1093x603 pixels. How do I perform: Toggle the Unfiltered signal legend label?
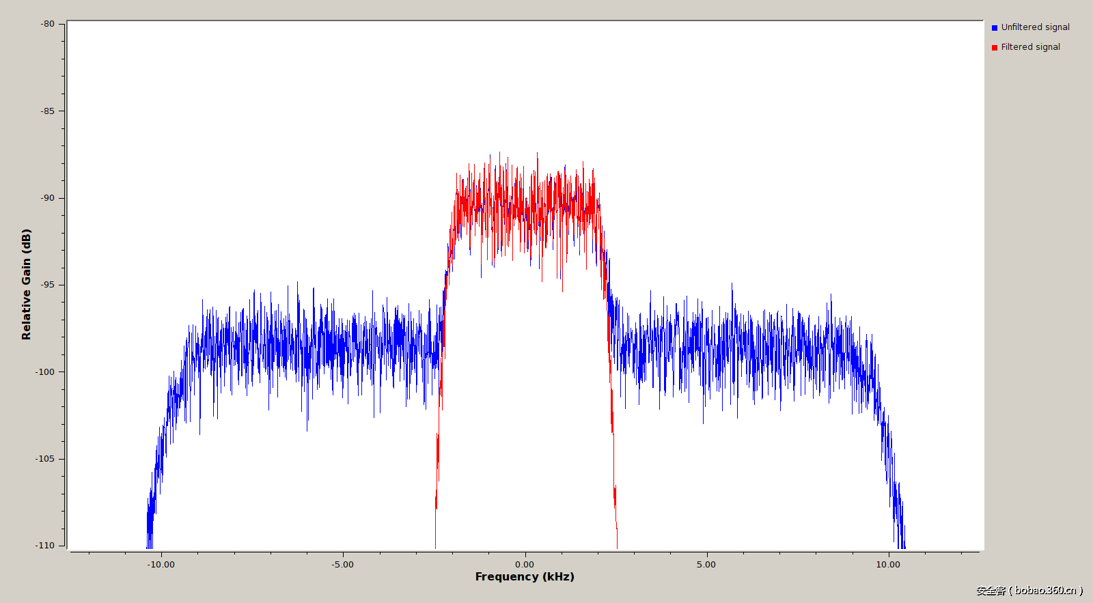(x=1035, y=27)
